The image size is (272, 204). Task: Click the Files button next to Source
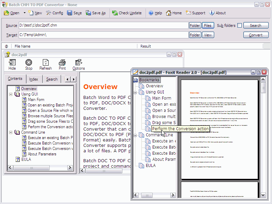[x=207, y=26]
